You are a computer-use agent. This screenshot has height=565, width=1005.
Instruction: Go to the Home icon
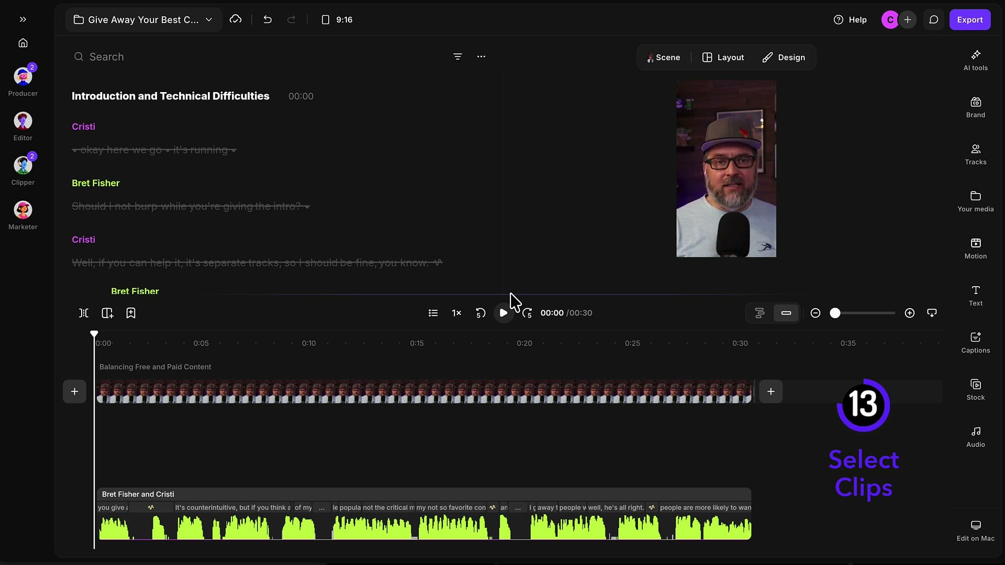(23, 43)
